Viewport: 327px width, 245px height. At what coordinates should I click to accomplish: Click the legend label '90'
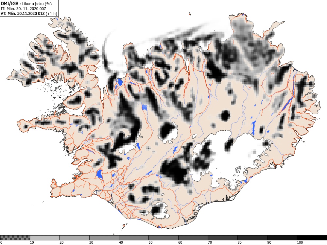click(x=269, y=242)
